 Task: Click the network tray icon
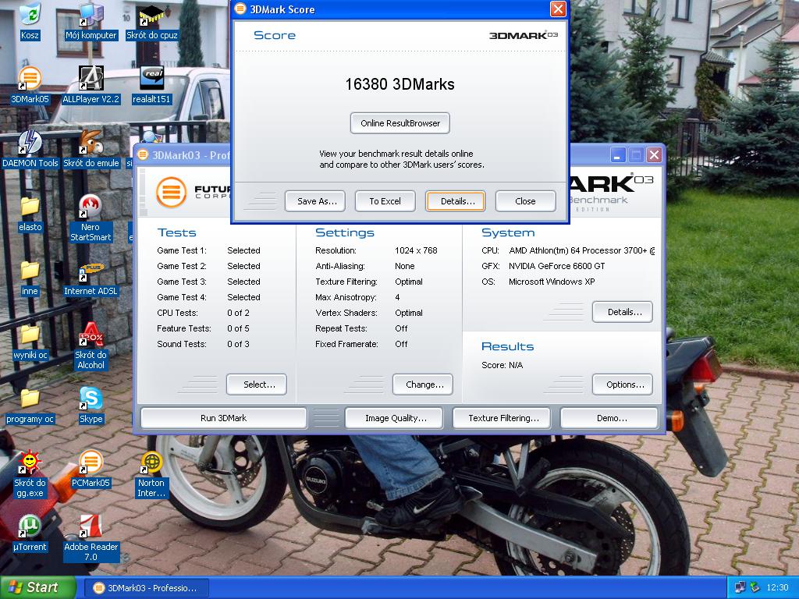point(740,588)
